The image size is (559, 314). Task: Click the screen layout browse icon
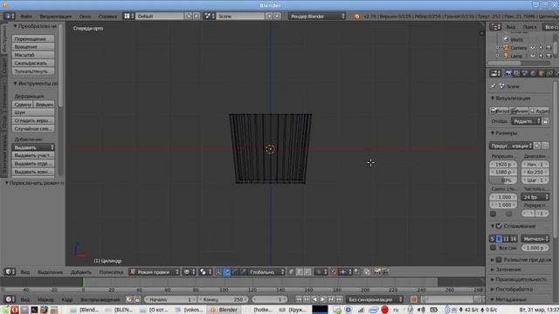128,16
